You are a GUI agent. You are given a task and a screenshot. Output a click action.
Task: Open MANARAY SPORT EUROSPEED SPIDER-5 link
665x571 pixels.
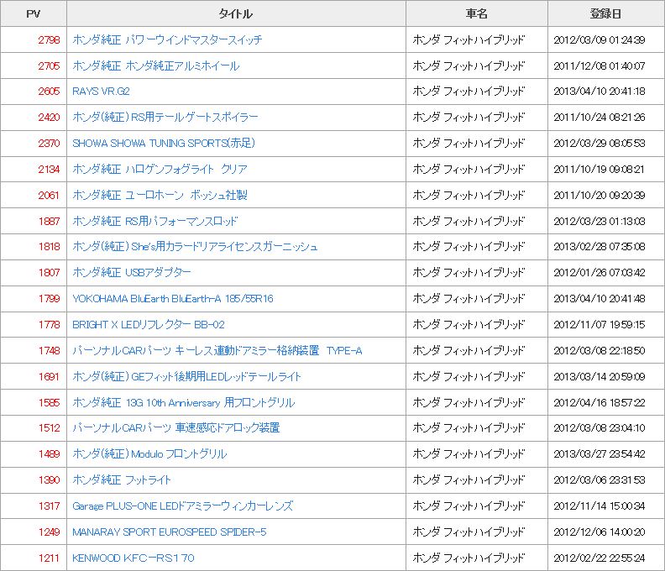click(170, 532)
